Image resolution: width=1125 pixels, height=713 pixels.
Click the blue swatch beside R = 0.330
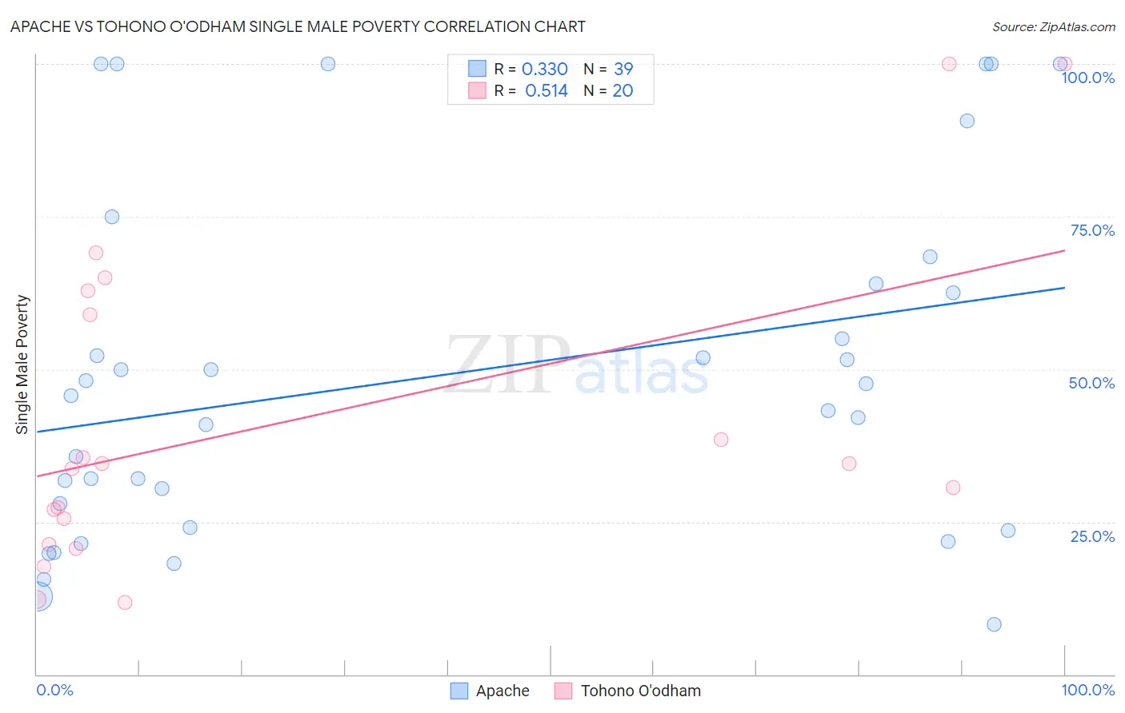[x=477, y=69]
